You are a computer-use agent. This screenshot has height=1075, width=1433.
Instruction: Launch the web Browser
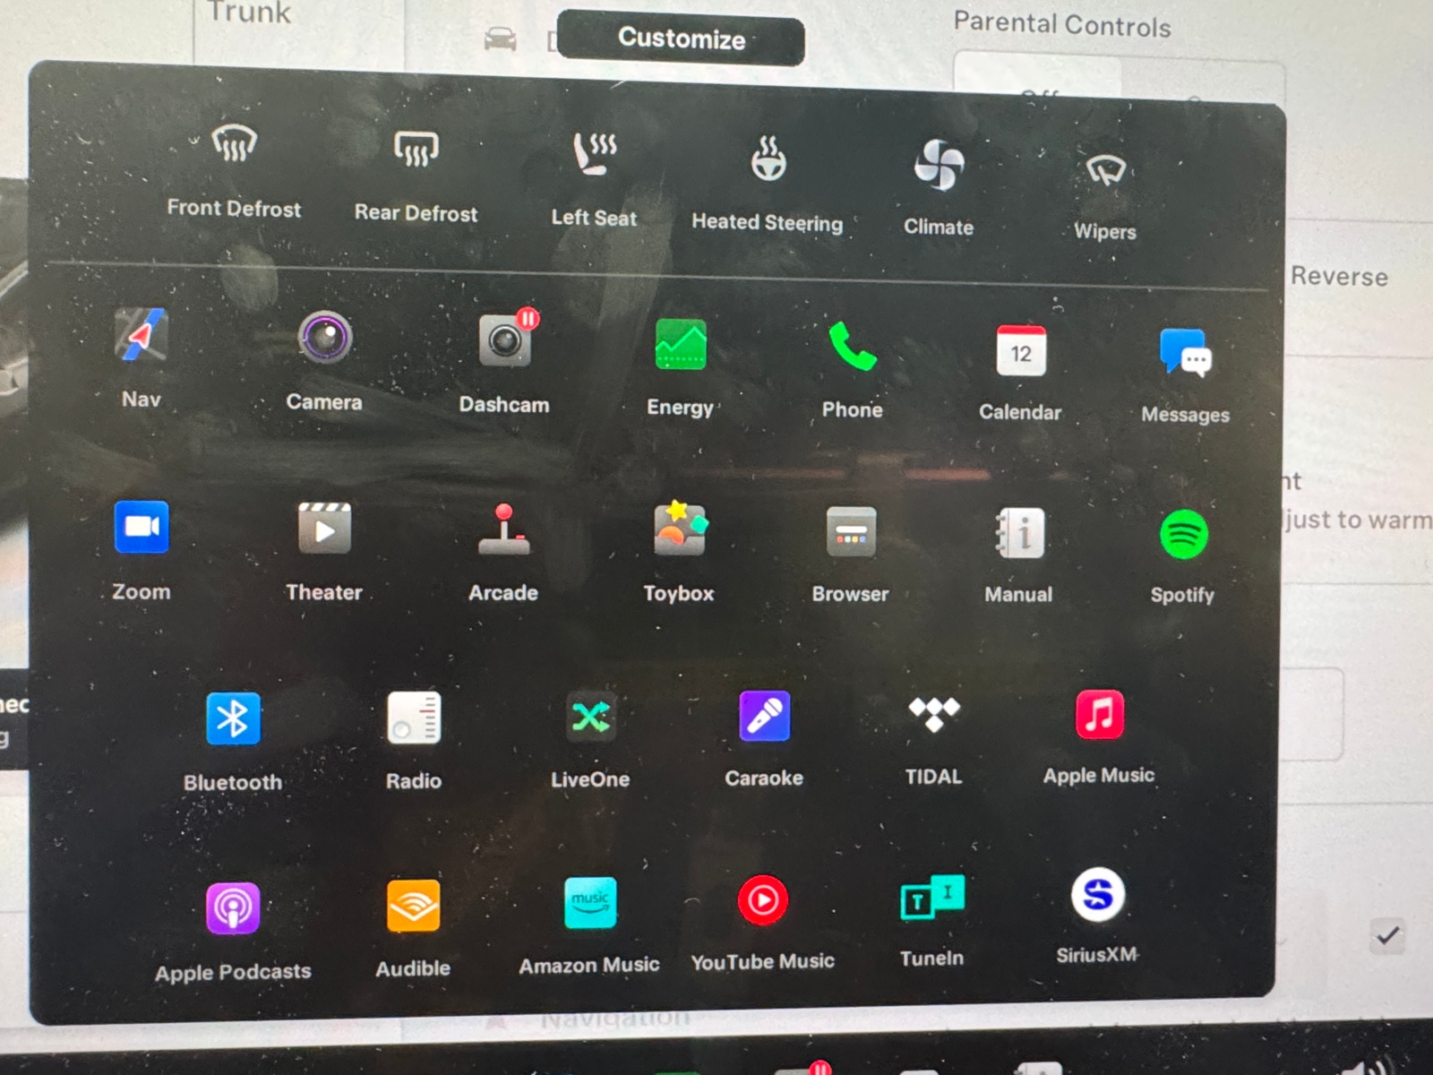[x=851, y=555]
